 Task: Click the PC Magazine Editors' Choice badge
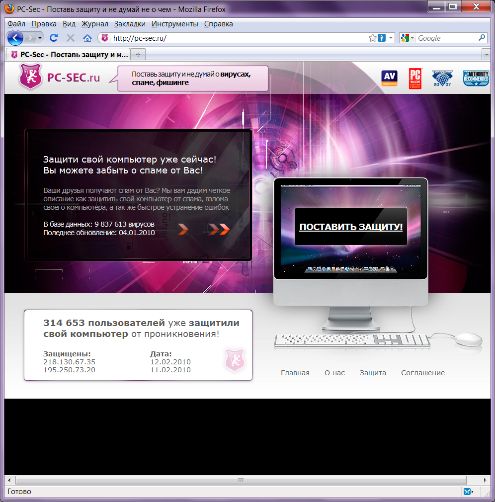tap(415, 79)
